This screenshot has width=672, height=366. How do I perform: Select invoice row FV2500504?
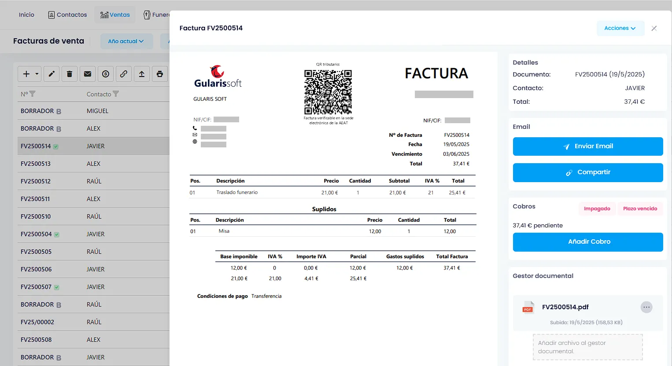93,234
